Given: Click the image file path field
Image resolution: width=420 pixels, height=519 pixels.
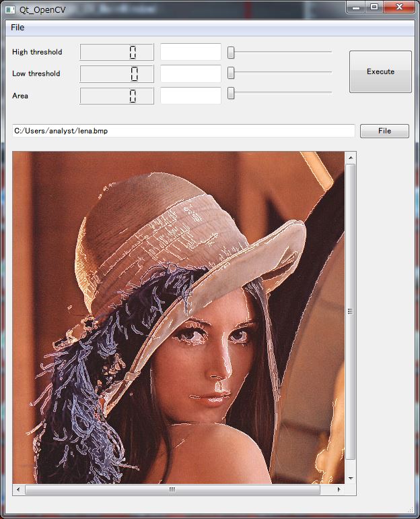Looking at the screenshot, I should pos(183,131).
